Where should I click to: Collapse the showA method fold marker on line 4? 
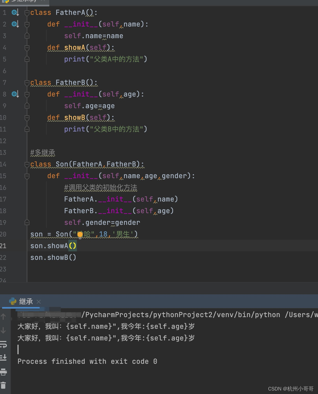[27, 47]
